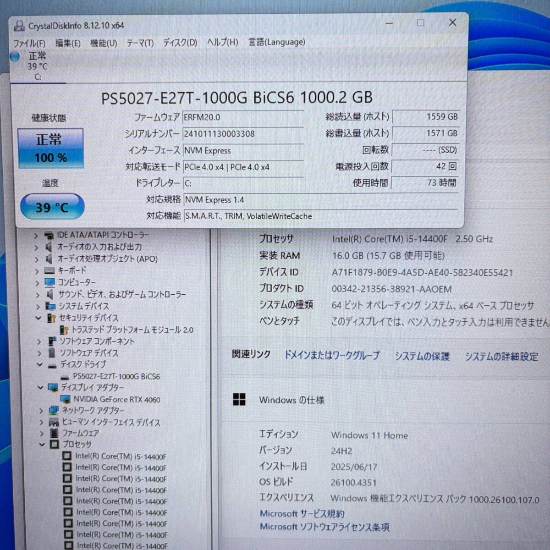The width and height of the screenshot is (550, 550).
Task: Open the 言語(Language) menu
Action: (276, 42)
